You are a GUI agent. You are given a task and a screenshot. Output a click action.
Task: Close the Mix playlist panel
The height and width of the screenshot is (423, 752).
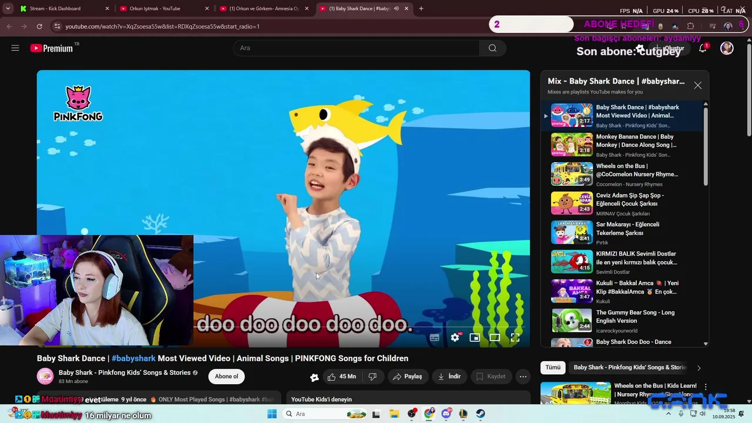click(x=697, y=86)
